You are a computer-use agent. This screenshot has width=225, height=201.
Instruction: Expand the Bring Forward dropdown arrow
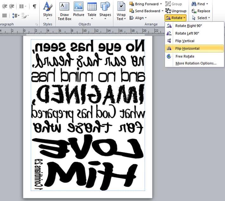161,4
